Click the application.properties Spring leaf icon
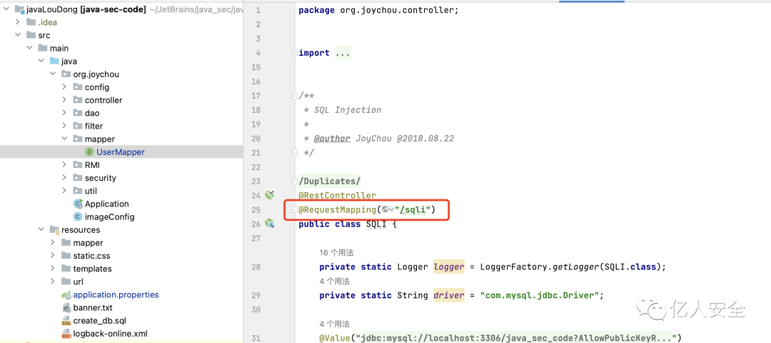 (66, 295)
